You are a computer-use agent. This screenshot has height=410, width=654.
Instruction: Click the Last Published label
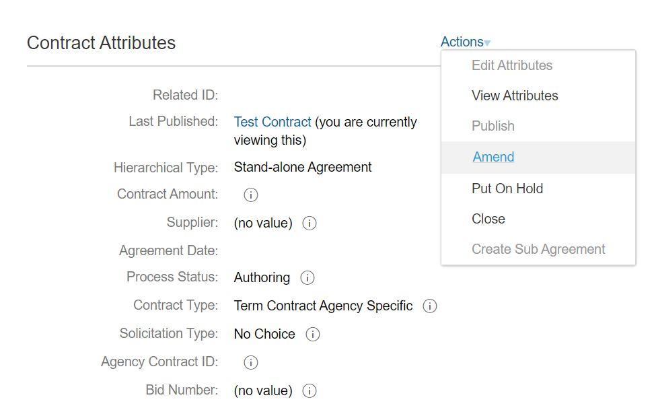[x=173, y=121]
